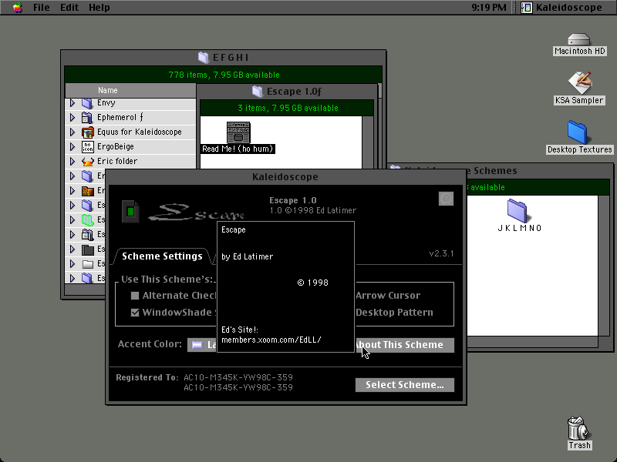Open the Kaleidoscope application menu
Image resolution: width=617 pixels, height=462 pixels.
pyautogui.click(x=561, y=8)
